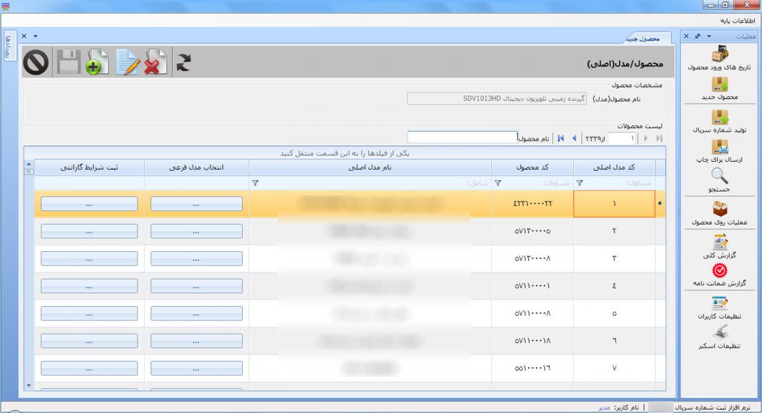This screenshot has width=762, height=413.
Task: Click the کد مدل اصلی column header
Action: (614, 167)
